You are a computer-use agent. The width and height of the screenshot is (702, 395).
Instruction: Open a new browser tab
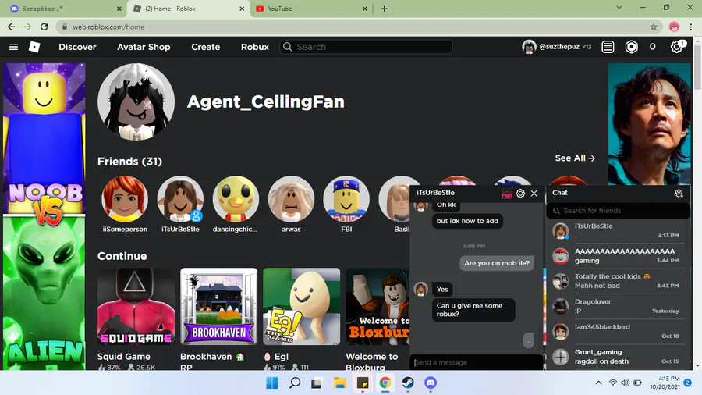pos(384,9)
